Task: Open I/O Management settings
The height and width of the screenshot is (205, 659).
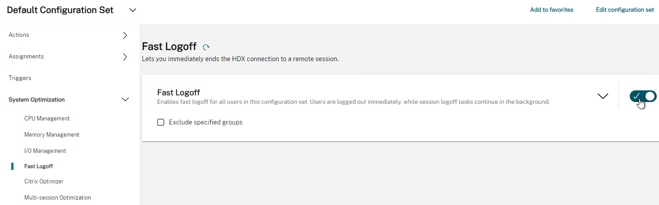Action: pyautogui.click(x=45, y=151)
